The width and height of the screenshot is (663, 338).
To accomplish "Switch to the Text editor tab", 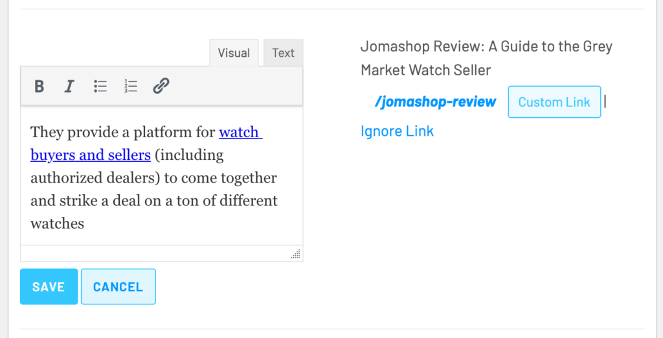I will (284, 53).
